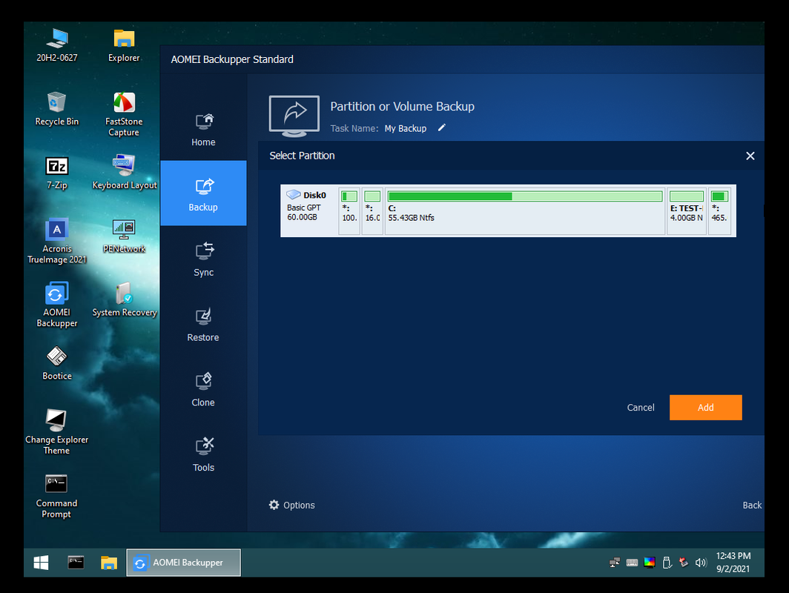Select the last 465 MB partition
Viewport: 789px width, 593px height.
point(719,211)
